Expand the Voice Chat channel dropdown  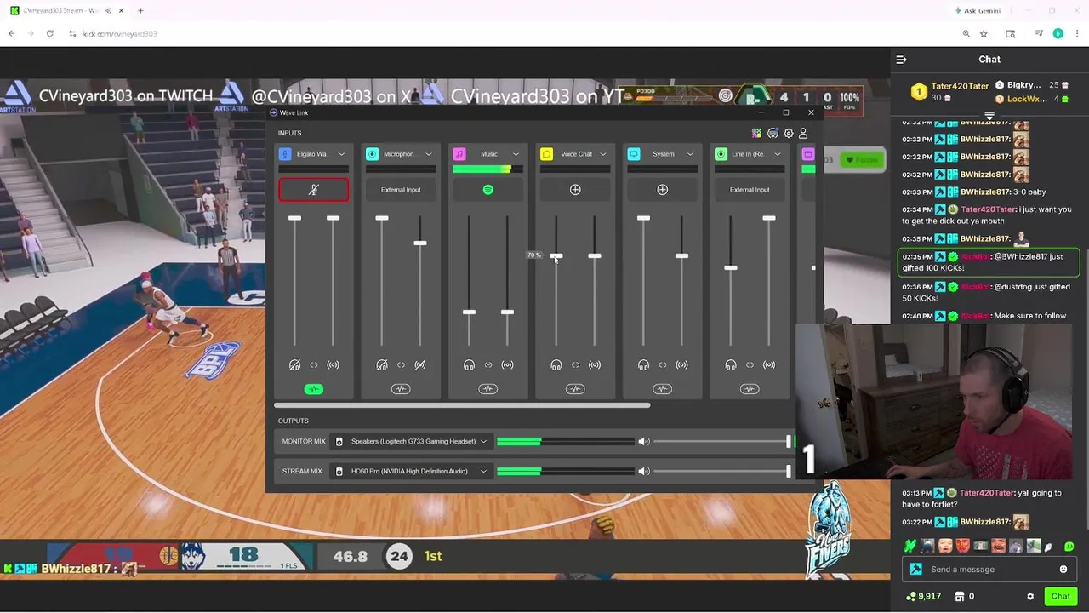point(603,154)
